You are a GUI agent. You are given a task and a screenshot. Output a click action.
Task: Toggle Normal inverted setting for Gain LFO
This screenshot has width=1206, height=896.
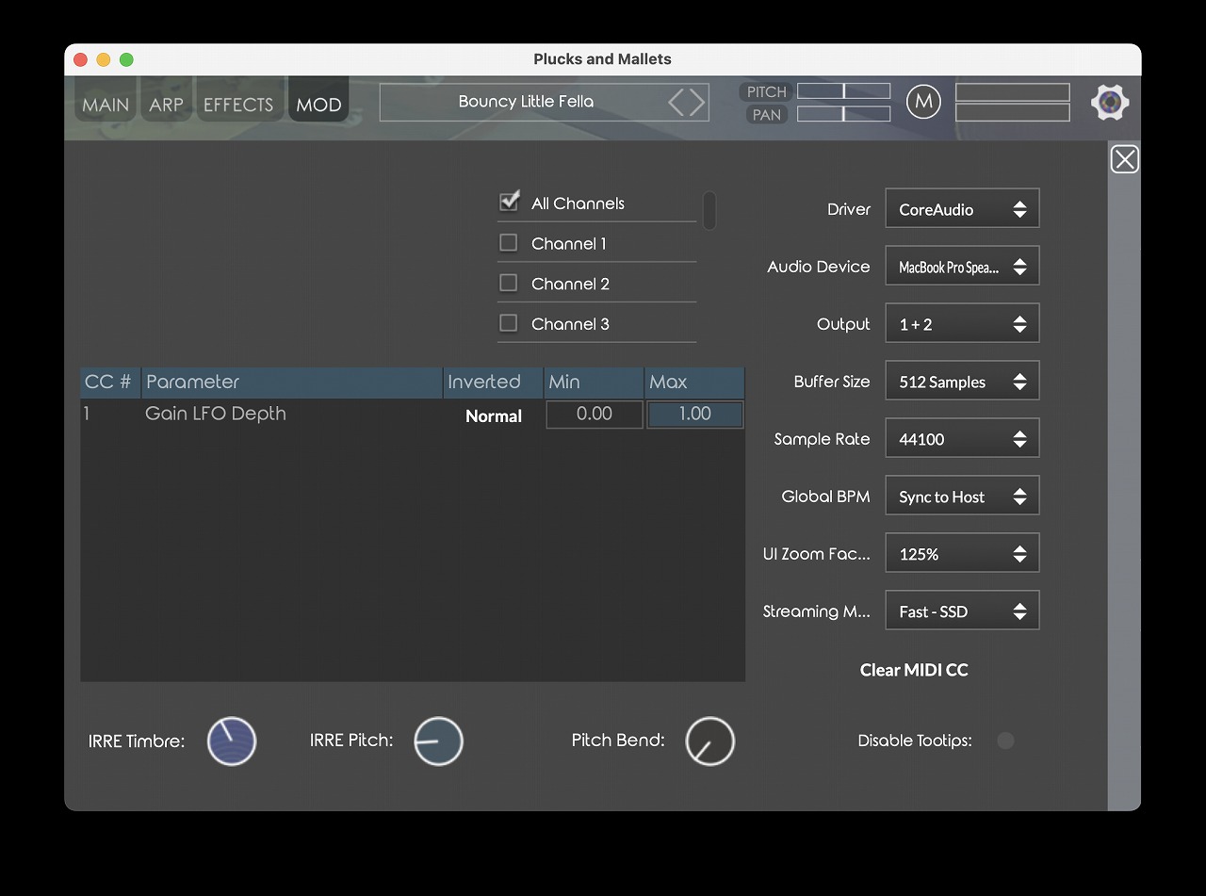click(x=494, y=415)
